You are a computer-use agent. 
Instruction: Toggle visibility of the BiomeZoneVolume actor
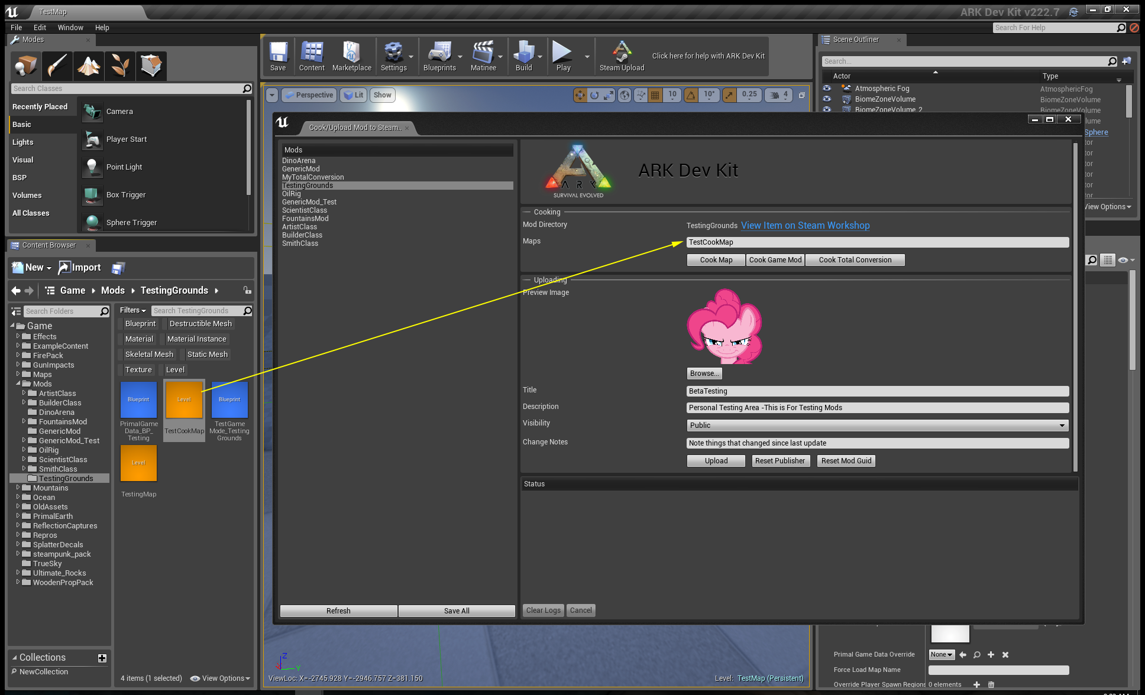827,99
